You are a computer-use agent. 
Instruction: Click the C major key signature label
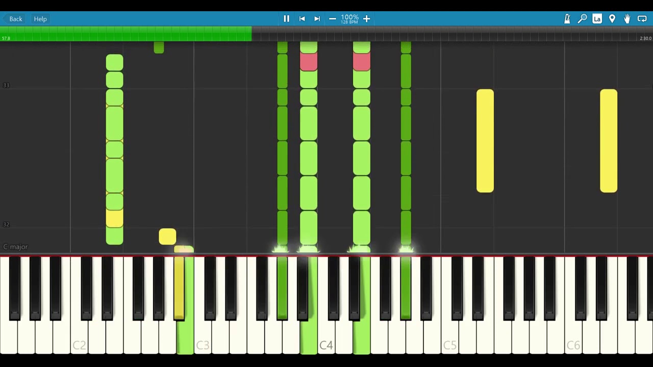[15, 247]
